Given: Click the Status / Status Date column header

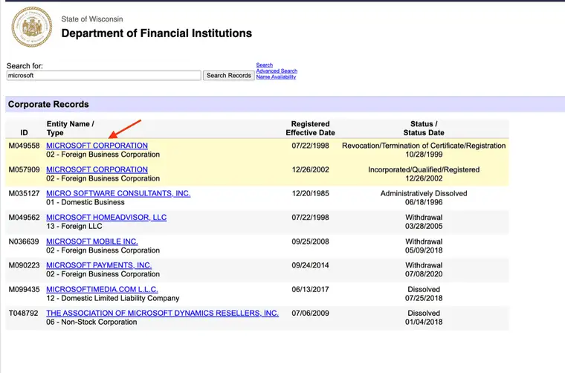Looking at the screenshot, I should coord(424,129).
